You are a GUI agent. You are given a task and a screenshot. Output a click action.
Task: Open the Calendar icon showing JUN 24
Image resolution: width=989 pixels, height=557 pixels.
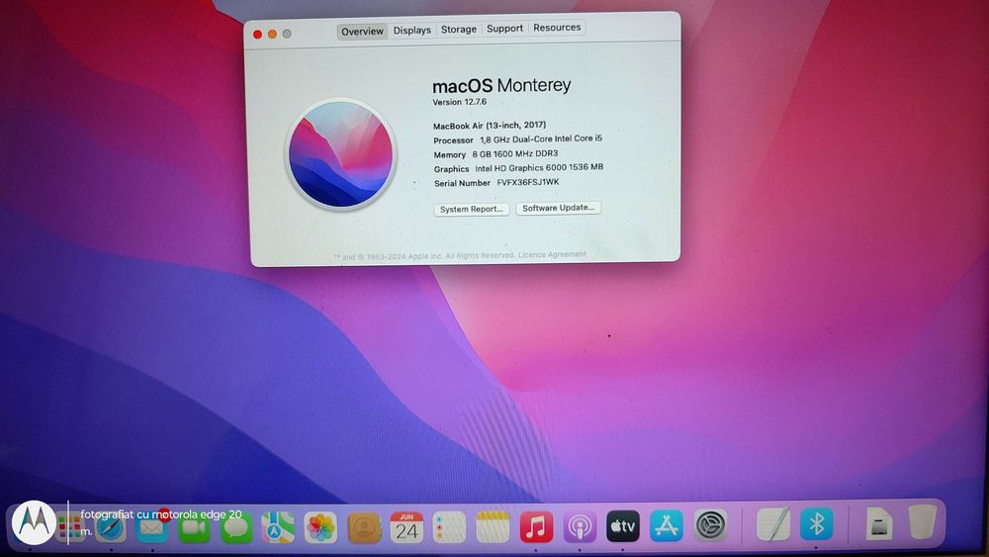click(406, 527)
